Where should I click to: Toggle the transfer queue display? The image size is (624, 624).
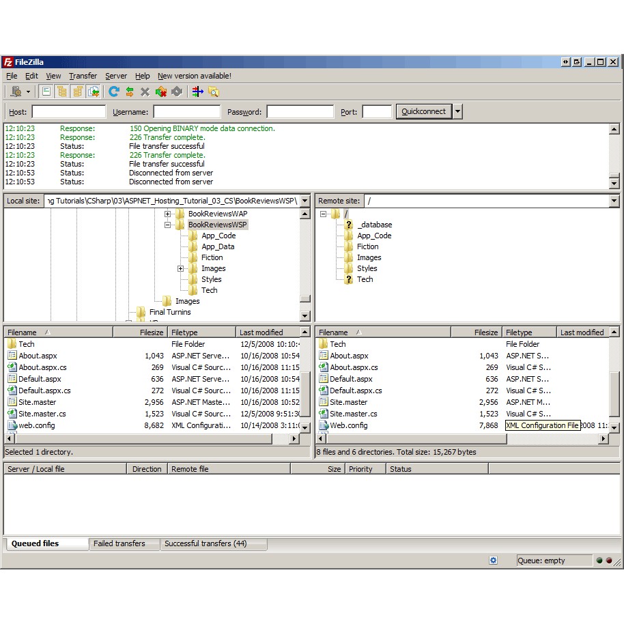[x=93, y=91]
